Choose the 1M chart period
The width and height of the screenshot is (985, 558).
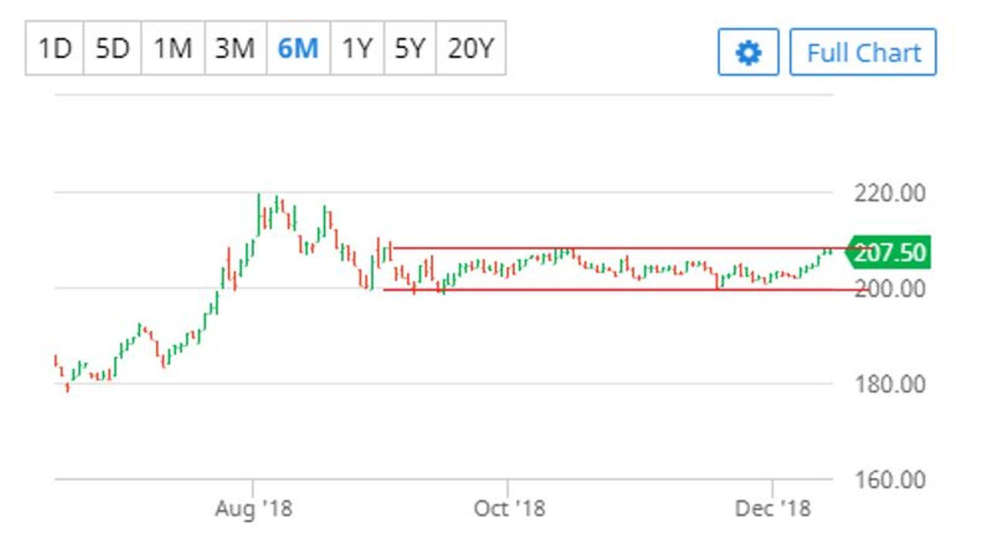(173, 49)
